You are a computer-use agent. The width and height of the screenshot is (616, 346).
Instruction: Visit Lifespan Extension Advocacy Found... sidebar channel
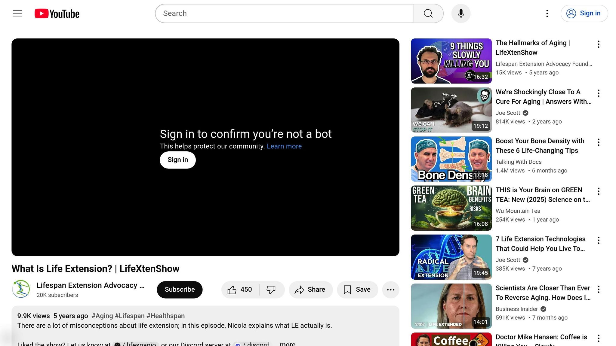point(544,64)
